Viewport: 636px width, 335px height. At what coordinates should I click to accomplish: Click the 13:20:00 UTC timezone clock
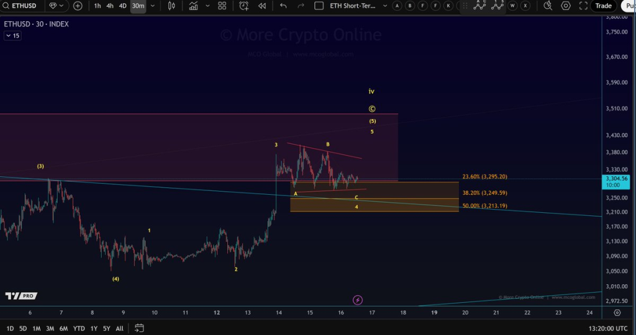[x=607, y=329]
